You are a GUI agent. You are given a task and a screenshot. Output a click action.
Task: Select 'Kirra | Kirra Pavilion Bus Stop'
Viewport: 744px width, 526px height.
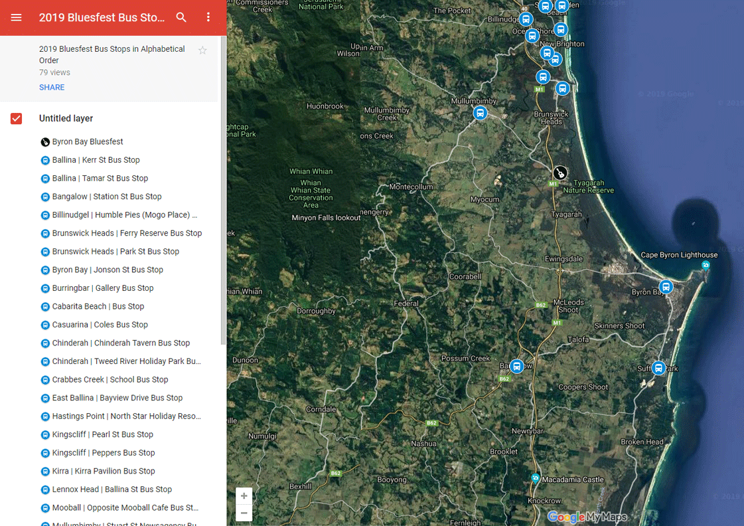pos(104,471)
